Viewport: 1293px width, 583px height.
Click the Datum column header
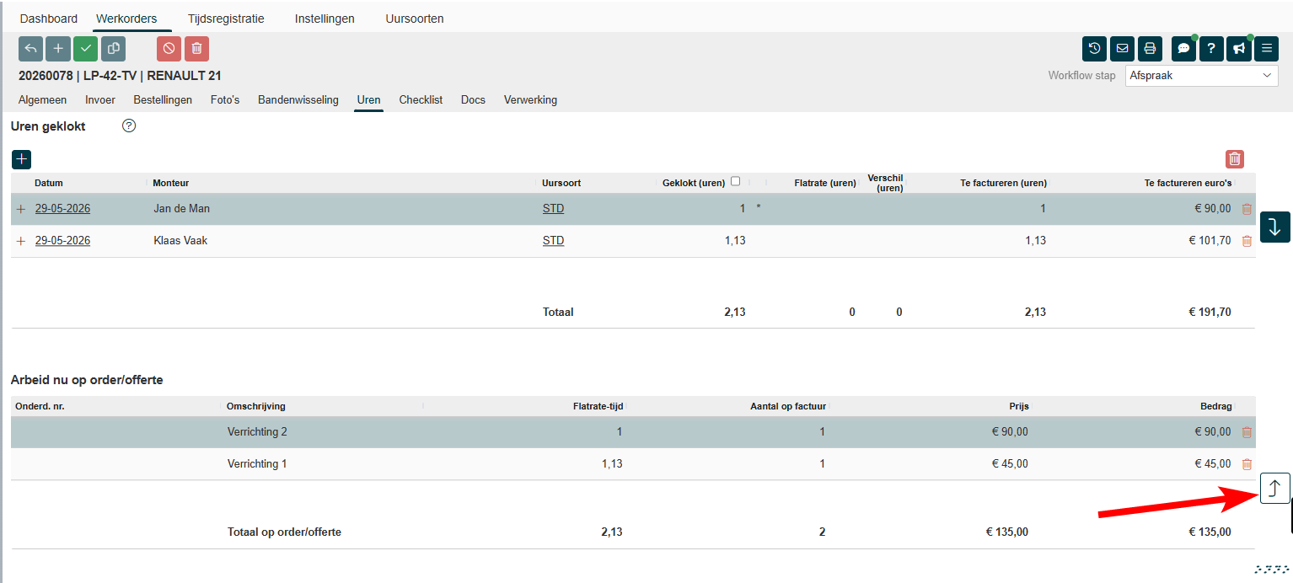coord(49,183)
